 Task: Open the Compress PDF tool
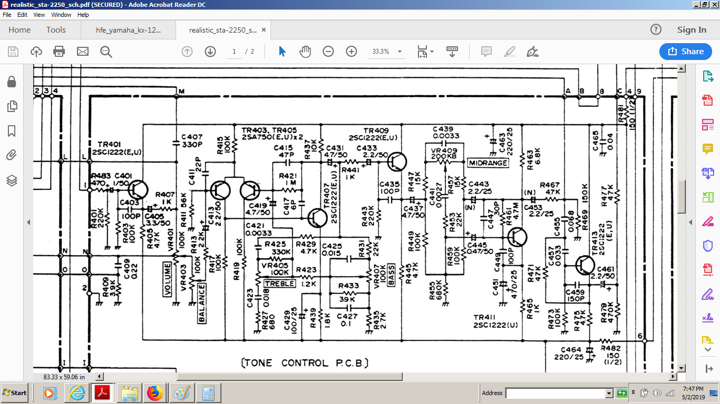[707, 270]
